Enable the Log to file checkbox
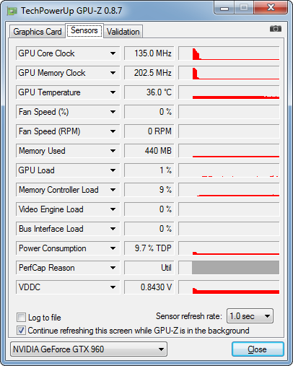 [x=21, y=317]
